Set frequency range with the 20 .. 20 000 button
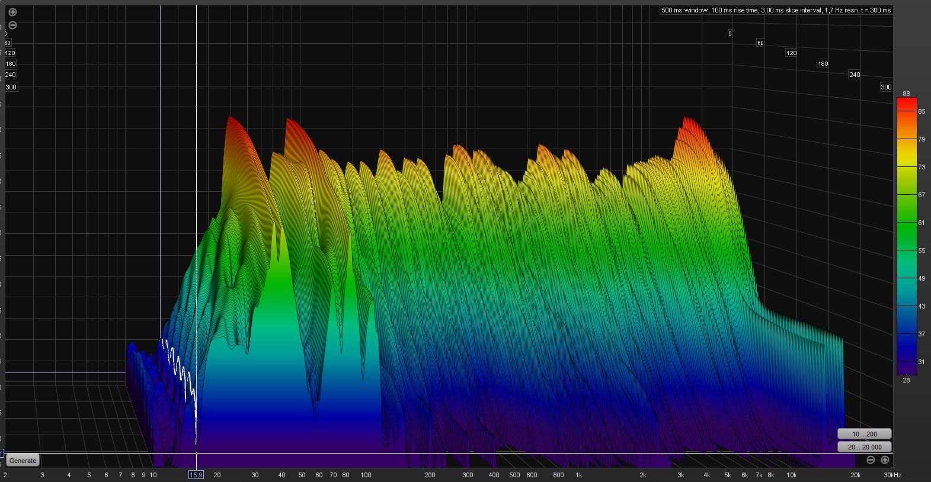 (x=865, y=447)
